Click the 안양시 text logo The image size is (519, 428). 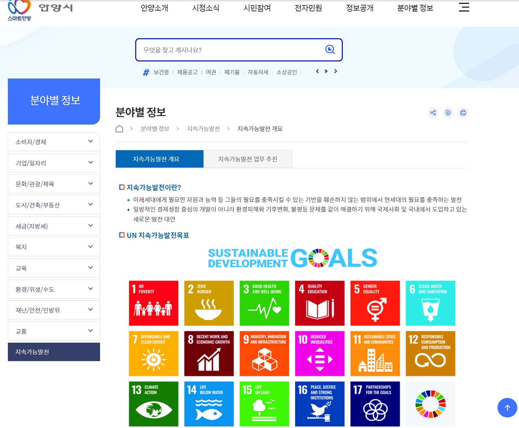point(56,8)
